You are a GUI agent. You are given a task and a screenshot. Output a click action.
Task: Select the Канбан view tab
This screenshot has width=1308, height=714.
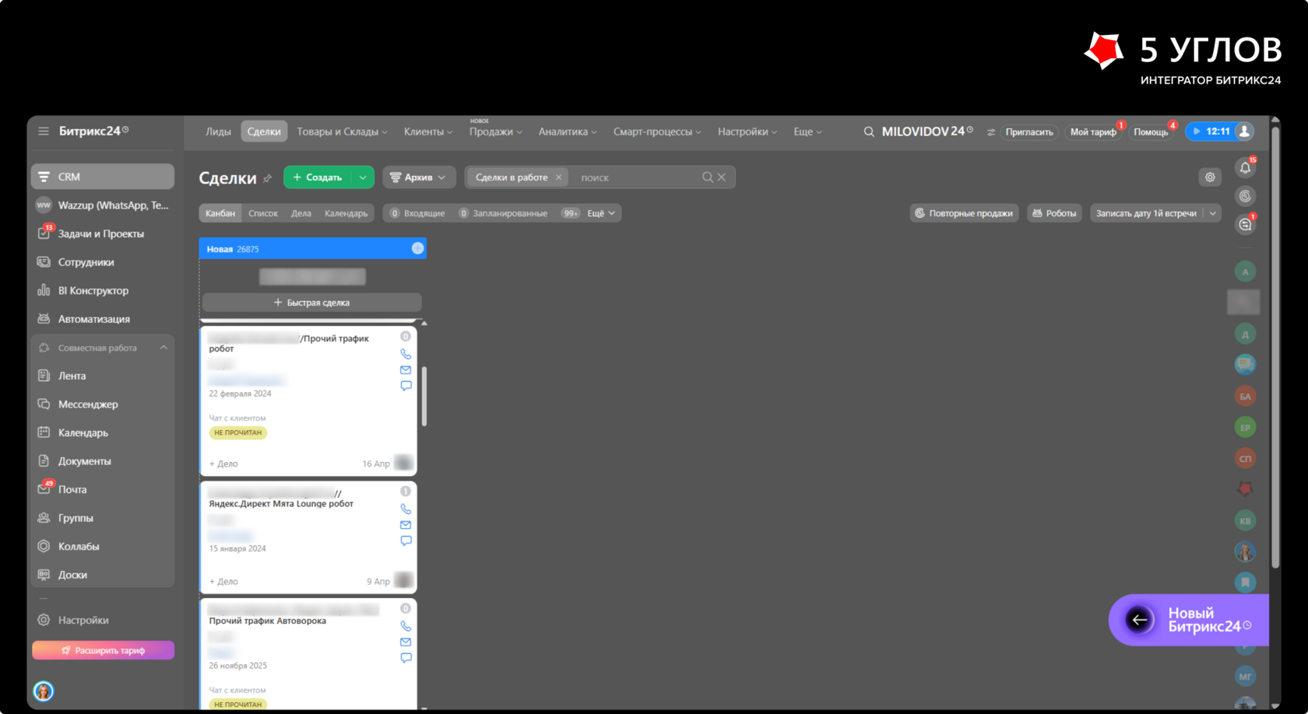[x=220, y=213]
